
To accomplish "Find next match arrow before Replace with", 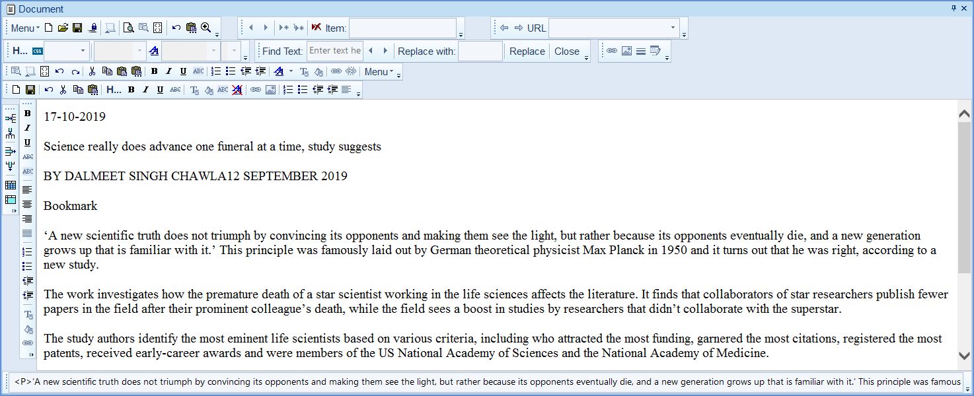I will pyautogui.click(x=385, y=51).
